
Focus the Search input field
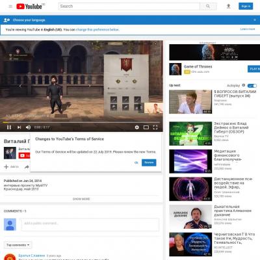click(129, 6)
